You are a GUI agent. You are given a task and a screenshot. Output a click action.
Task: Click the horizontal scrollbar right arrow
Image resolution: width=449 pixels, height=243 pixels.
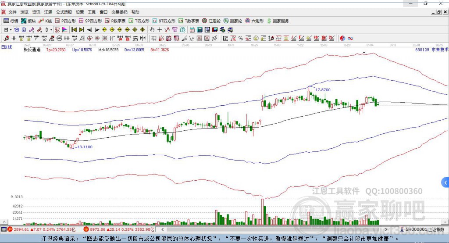(x=386, y=229)
